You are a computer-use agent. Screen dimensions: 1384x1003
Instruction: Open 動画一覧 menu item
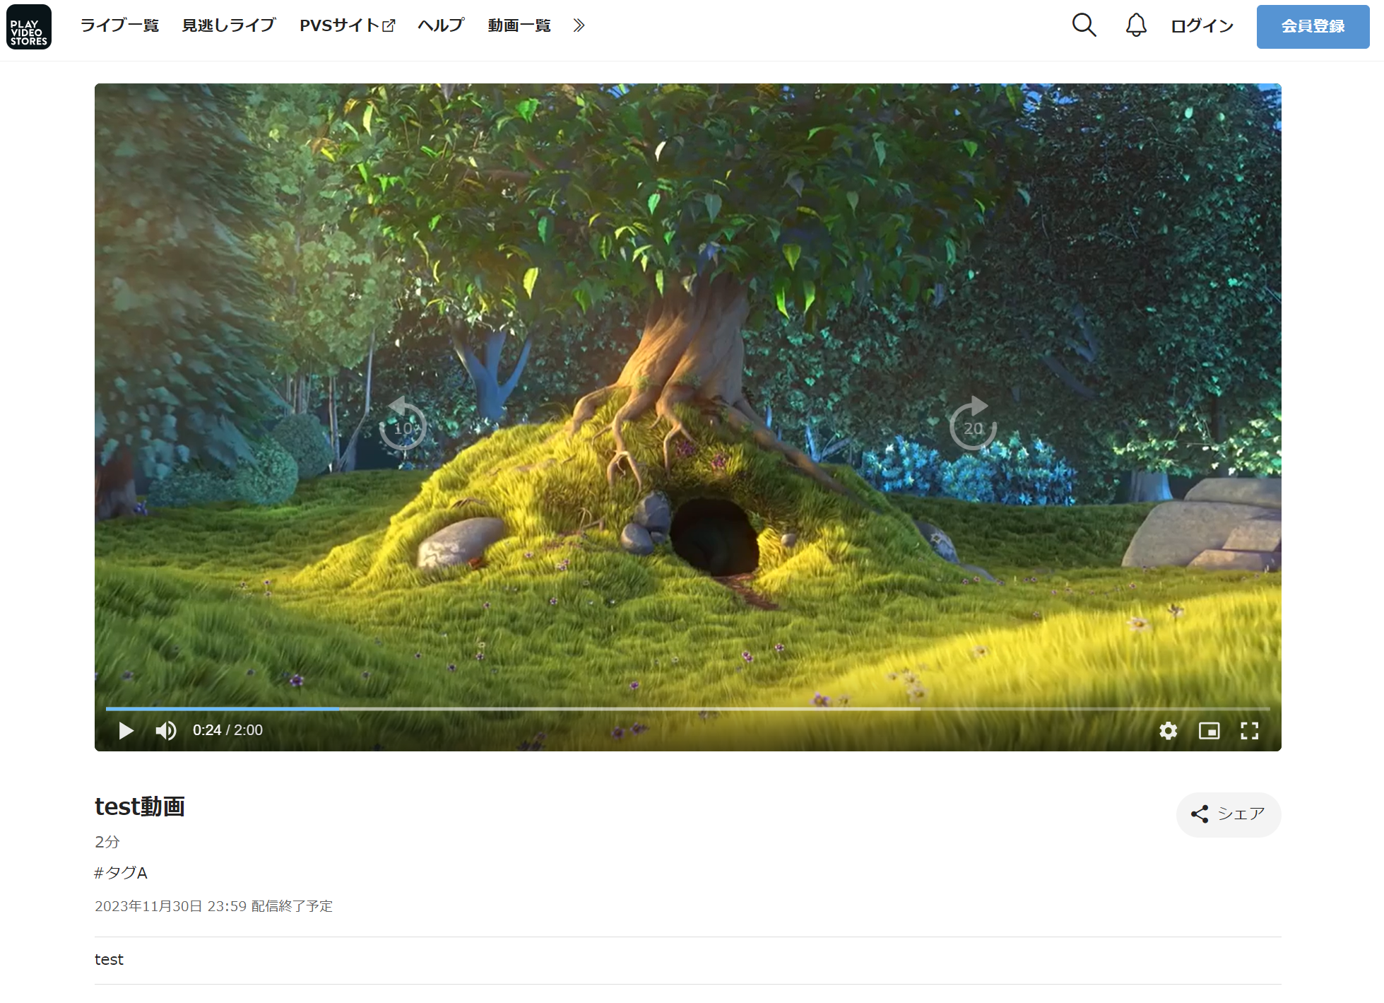(519, 25)
